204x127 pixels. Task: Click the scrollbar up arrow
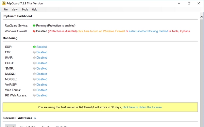click(x=202, y=17)
